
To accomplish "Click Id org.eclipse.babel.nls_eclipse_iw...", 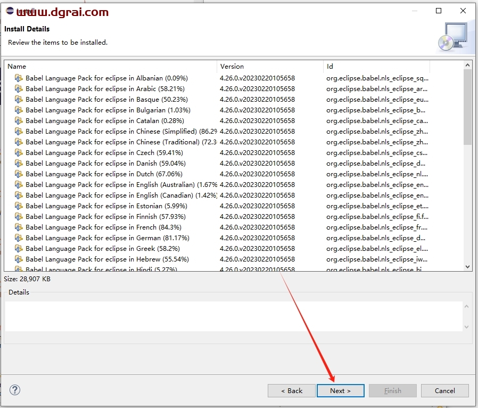I will [377, 260].
